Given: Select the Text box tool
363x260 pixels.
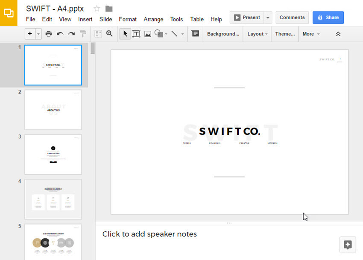Looking at the screenshot, I should (x=136, y=33).
